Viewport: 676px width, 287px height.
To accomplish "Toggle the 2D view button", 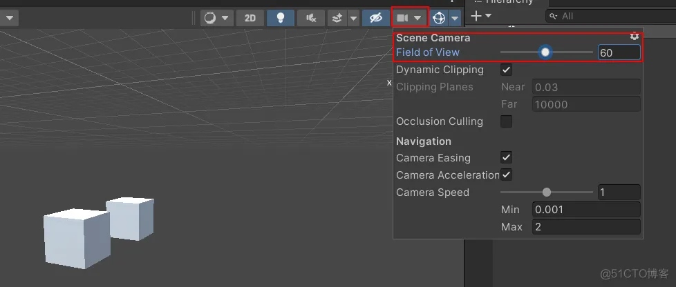I will coord(250,18).
